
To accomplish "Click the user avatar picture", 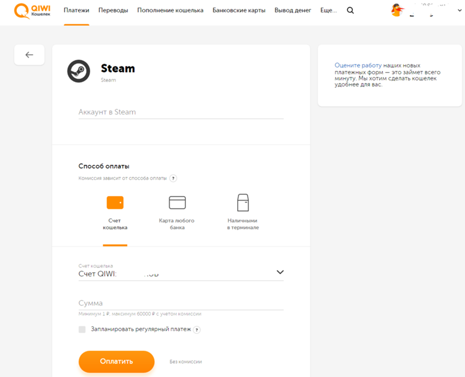I will click(x=398, y=10).
